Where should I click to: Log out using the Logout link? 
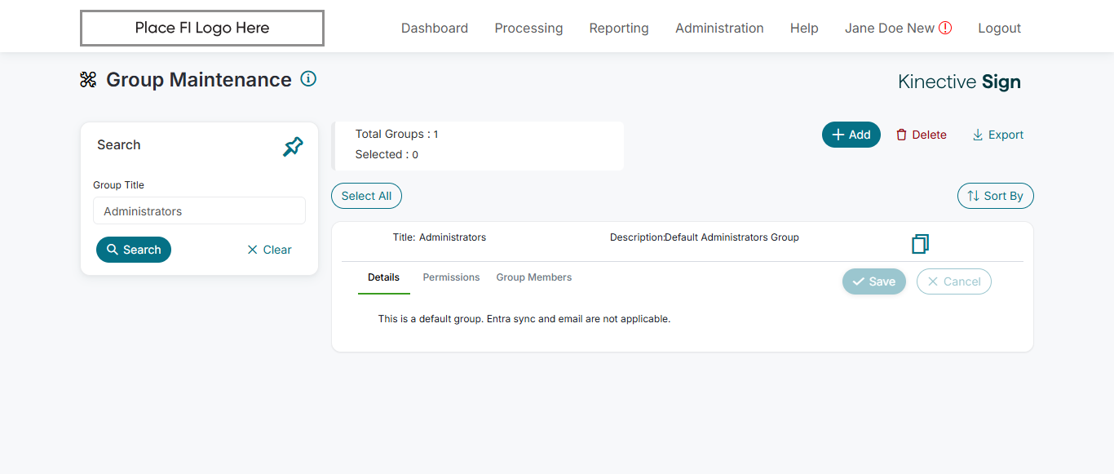pos(999,28)
